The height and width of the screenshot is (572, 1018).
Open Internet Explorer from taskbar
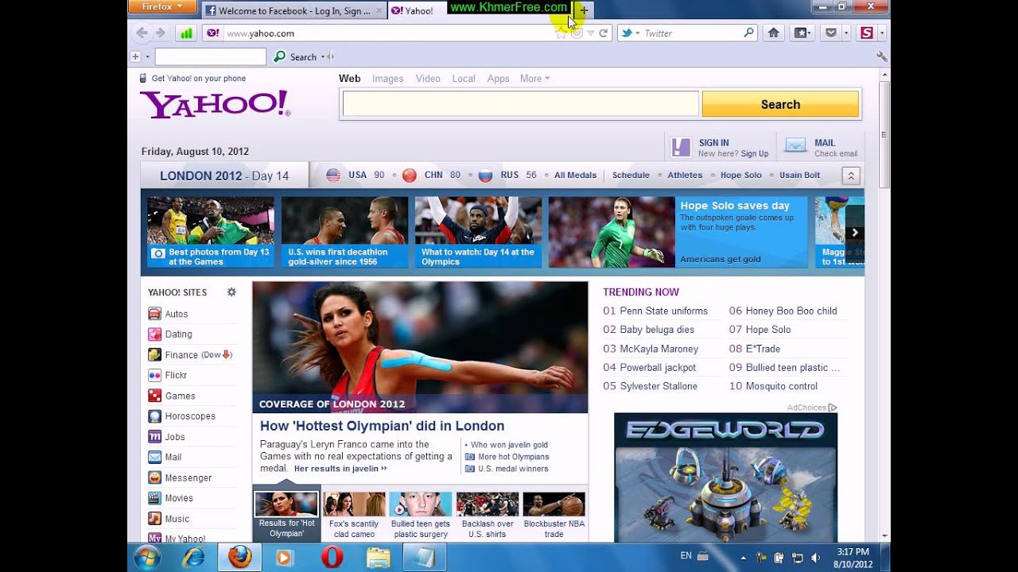(193, 558)
